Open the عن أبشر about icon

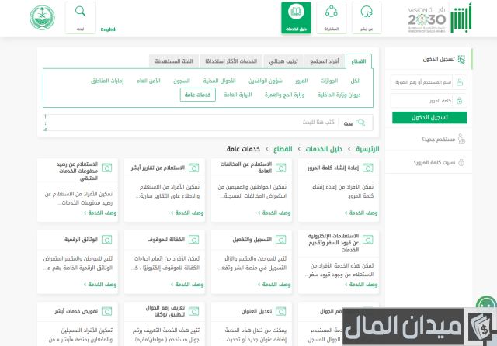point(367,18)
